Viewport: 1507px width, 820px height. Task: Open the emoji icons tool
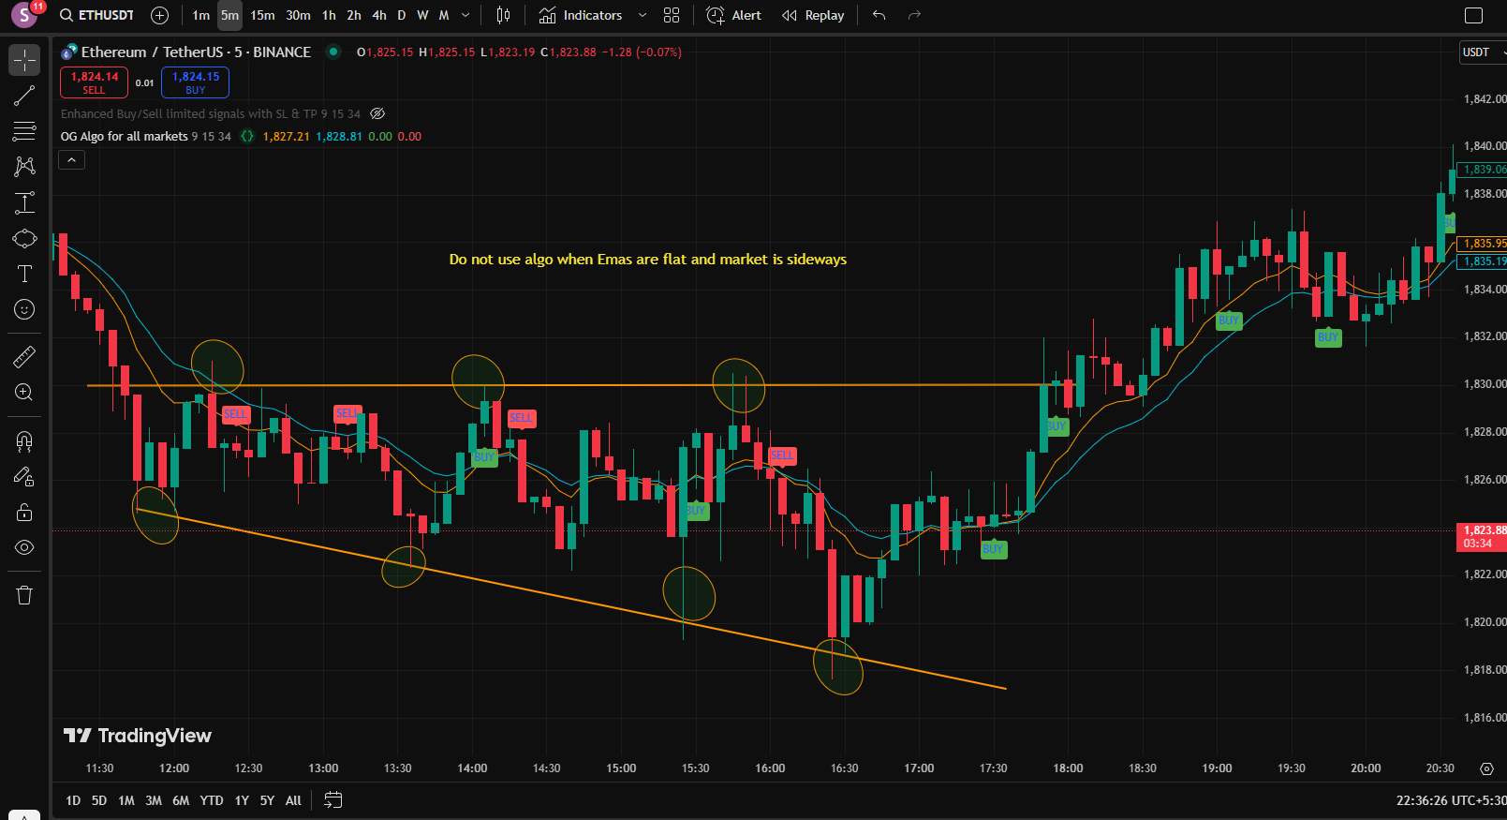point(24,309)
